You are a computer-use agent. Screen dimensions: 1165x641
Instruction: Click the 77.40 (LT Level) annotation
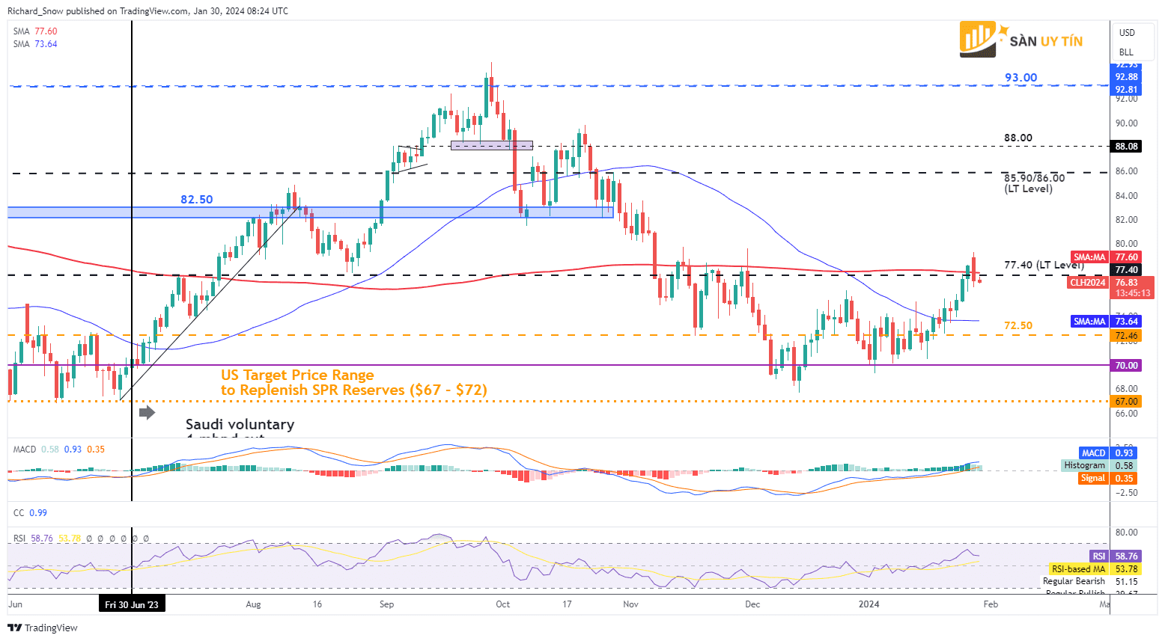pyautogui.click(x=1044, y=265)
